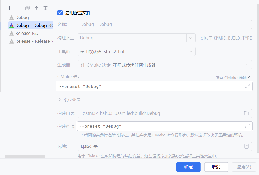Viewport: 259px width, 175px height.
Task: Click the 名称 input field
Action: 165,24
